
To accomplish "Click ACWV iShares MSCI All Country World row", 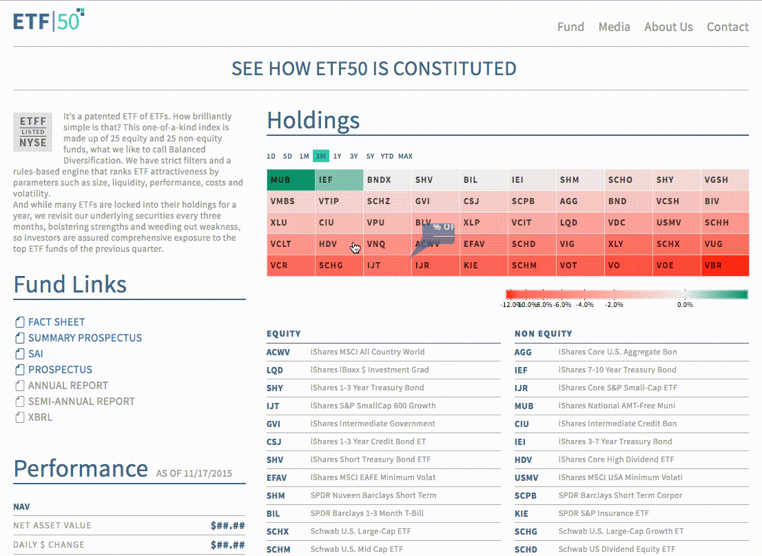I will pos(384,353).
